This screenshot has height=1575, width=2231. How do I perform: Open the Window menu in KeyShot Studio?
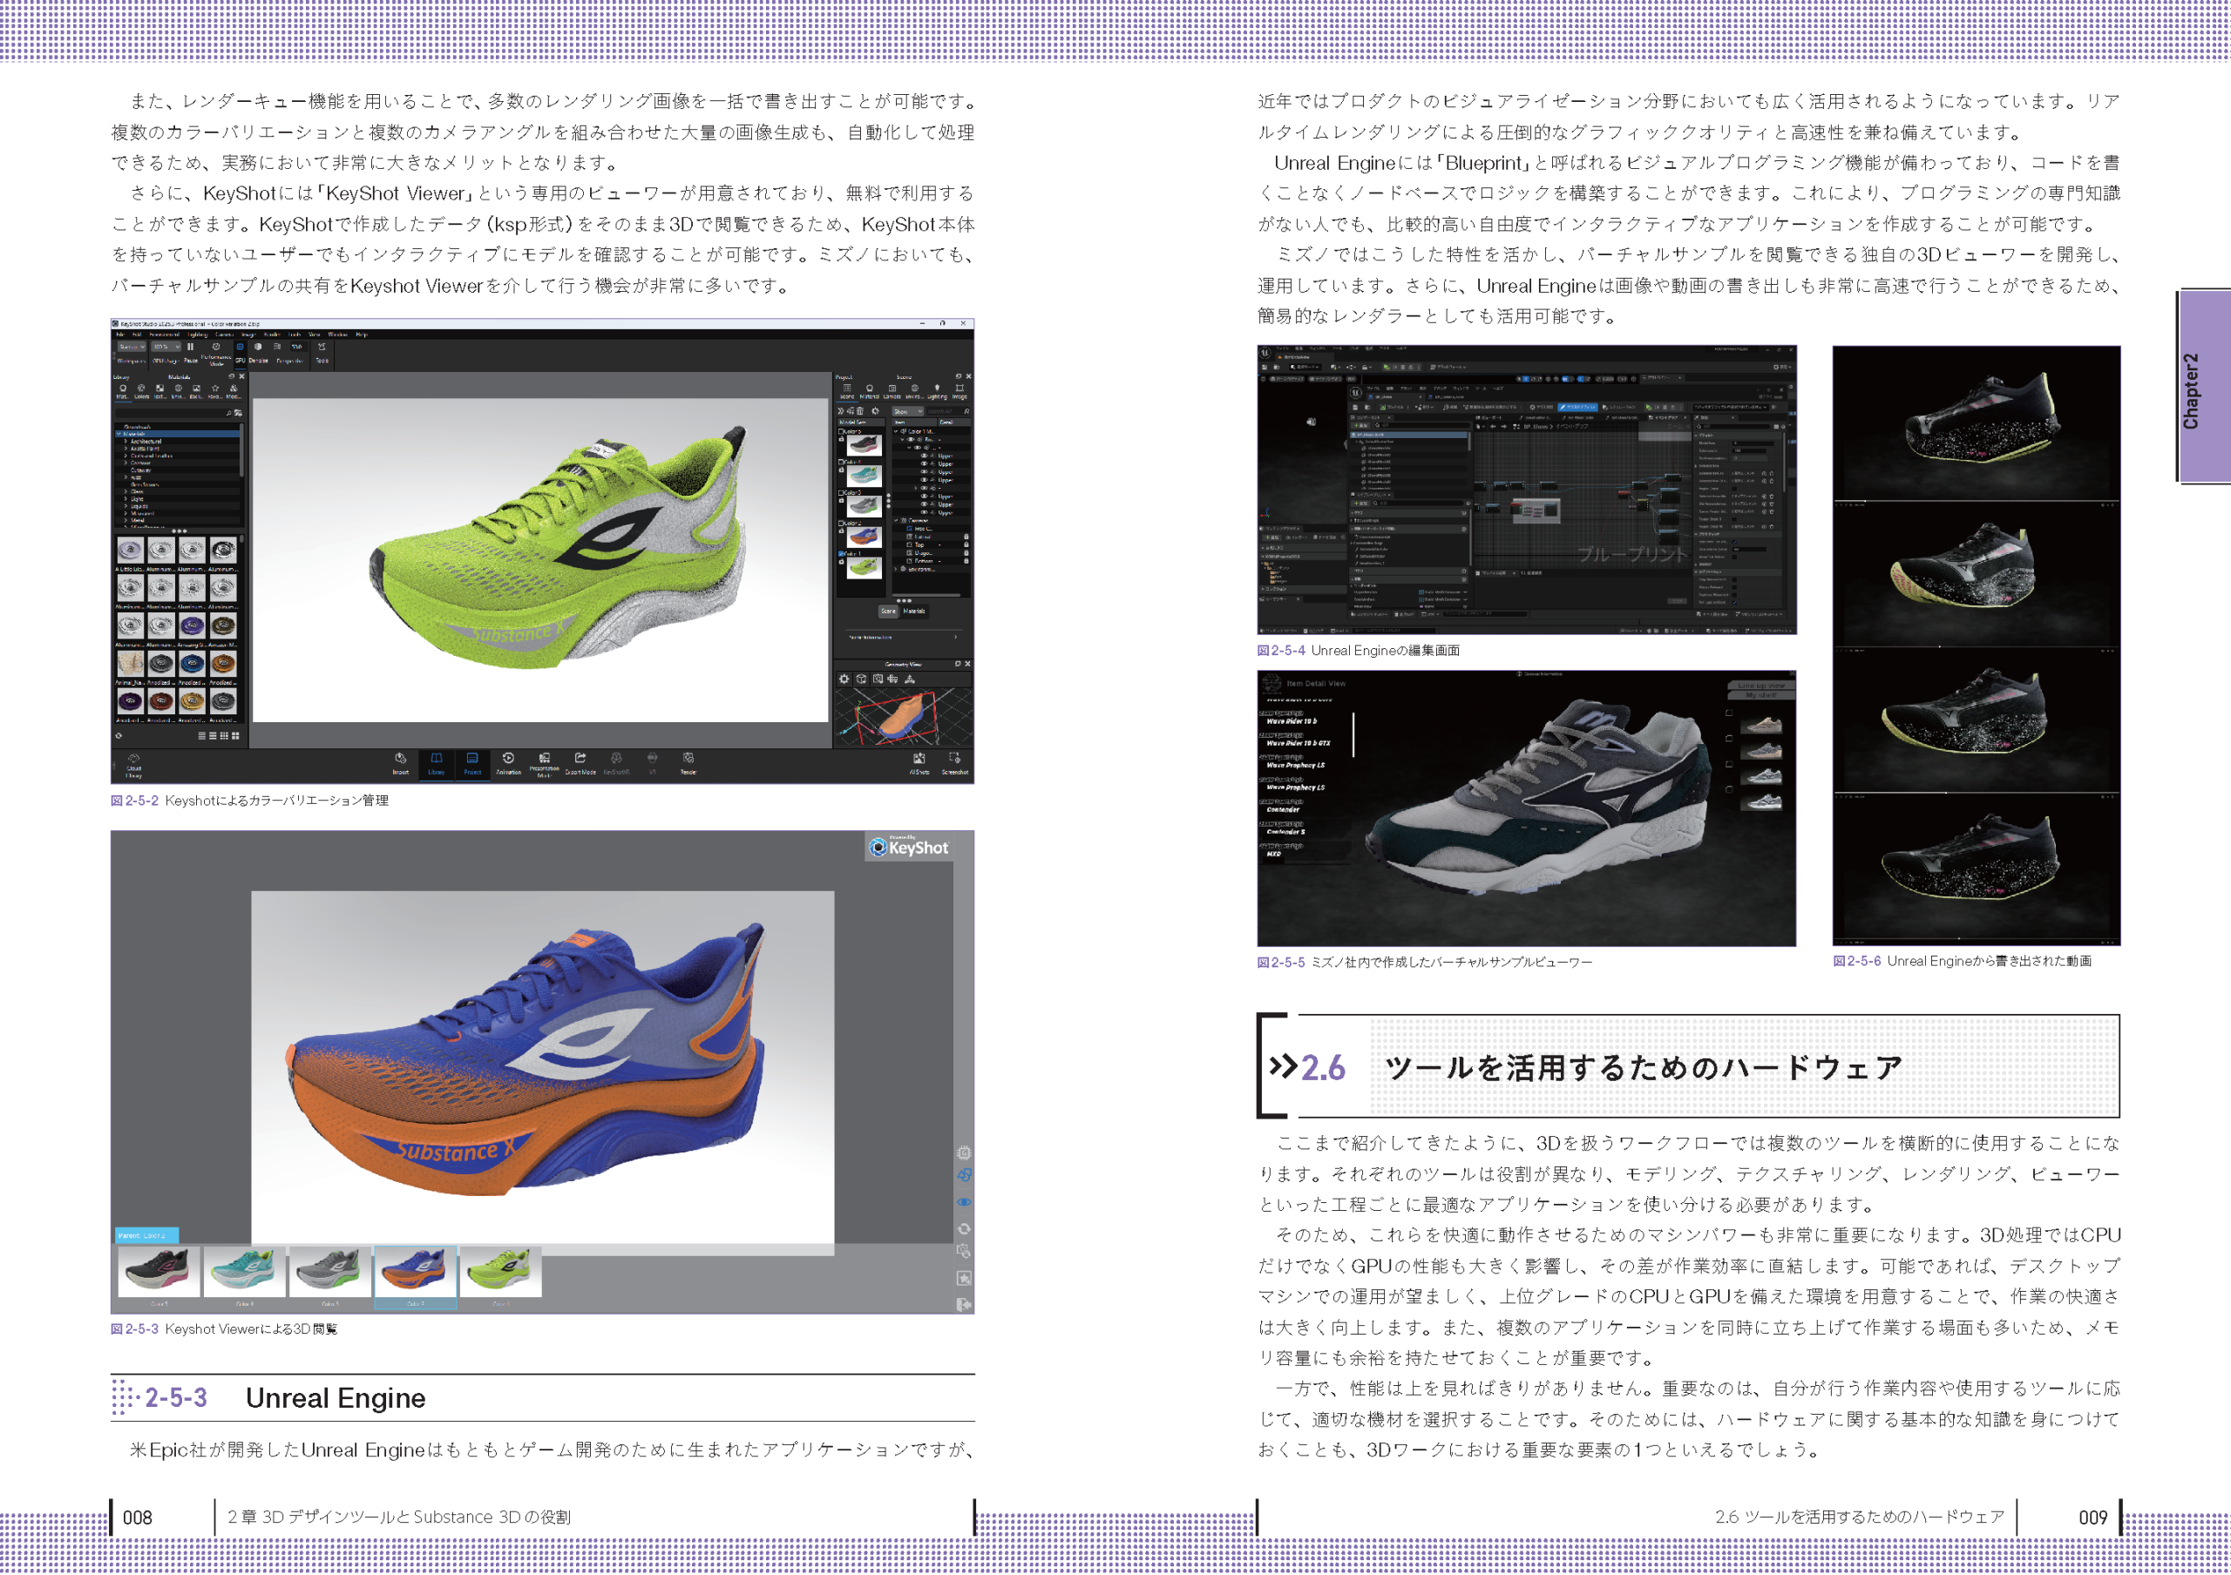point(337,334)
